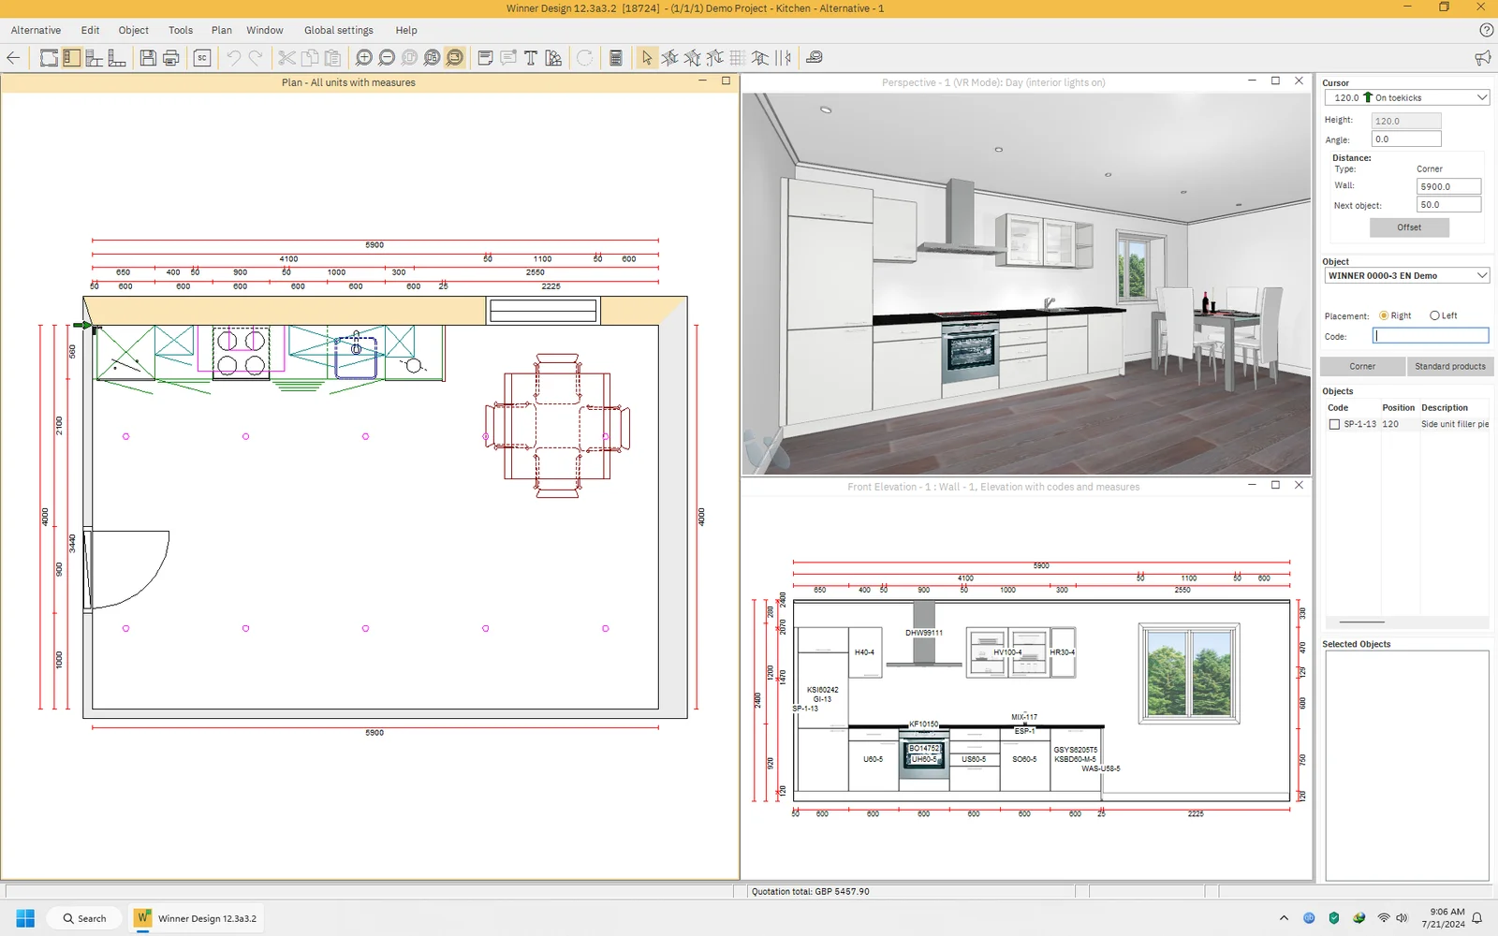1498x936 pixels.
Task: Open the Alternative menu
Action: pos(36,30)
